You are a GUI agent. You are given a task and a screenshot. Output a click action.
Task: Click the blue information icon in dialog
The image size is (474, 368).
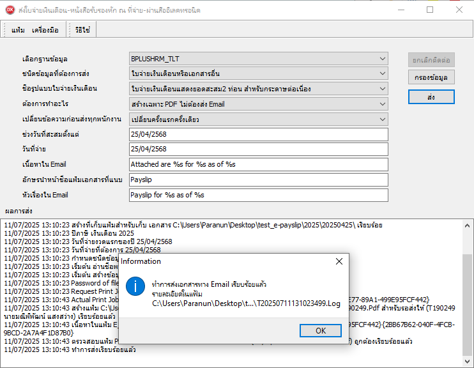point(135,286)
